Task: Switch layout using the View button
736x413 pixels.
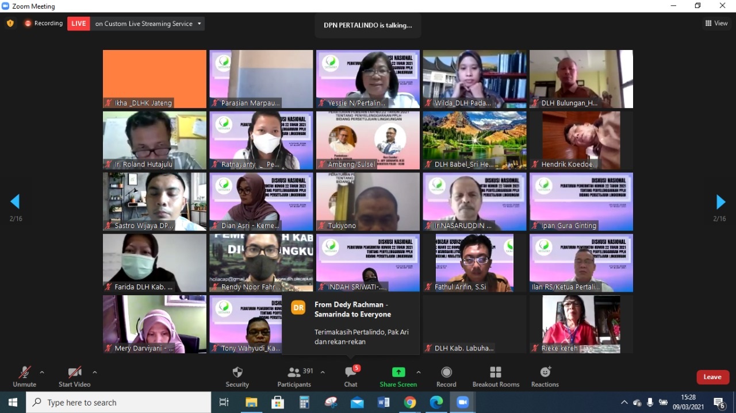Action: point(716,24)
